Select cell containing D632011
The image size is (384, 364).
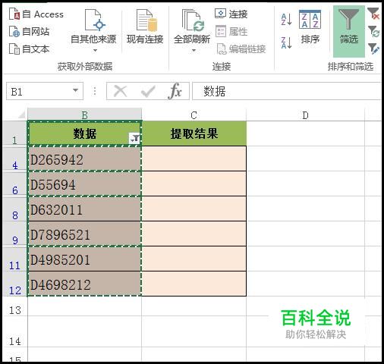(x=84, y=209)
